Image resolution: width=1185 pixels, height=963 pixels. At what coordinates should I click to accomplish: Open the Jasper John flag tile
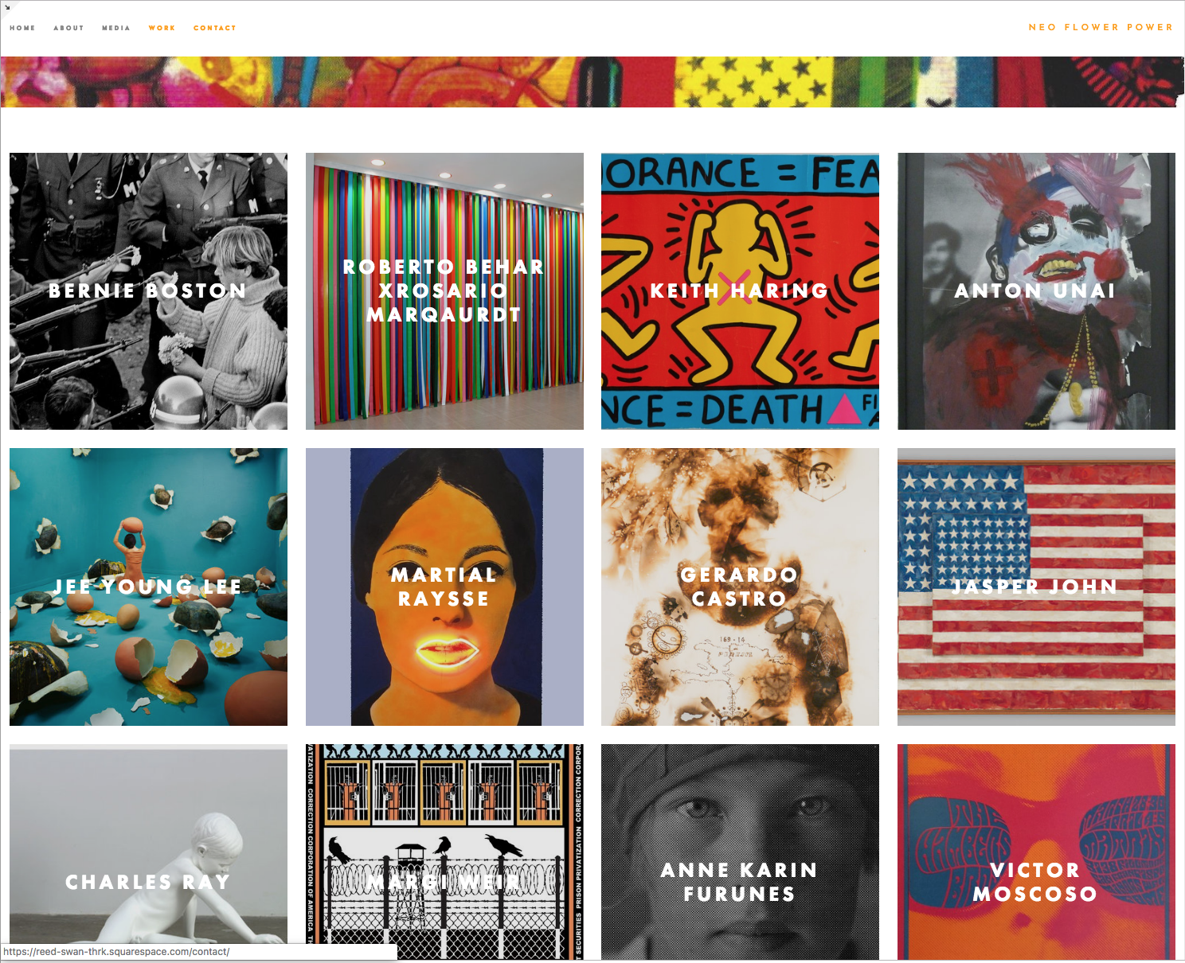pyautogui.click(x=1036, y=587)
